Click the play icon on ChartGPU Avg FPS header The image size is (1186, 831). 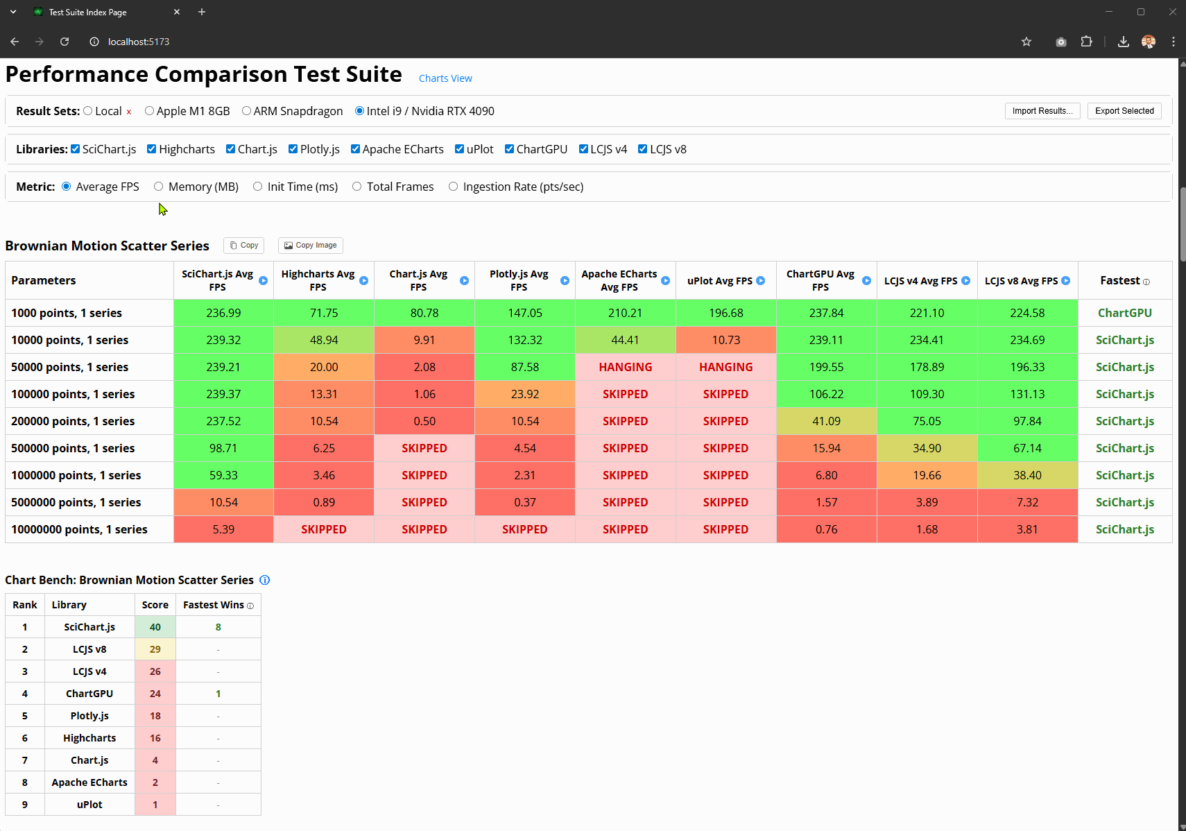867,281
